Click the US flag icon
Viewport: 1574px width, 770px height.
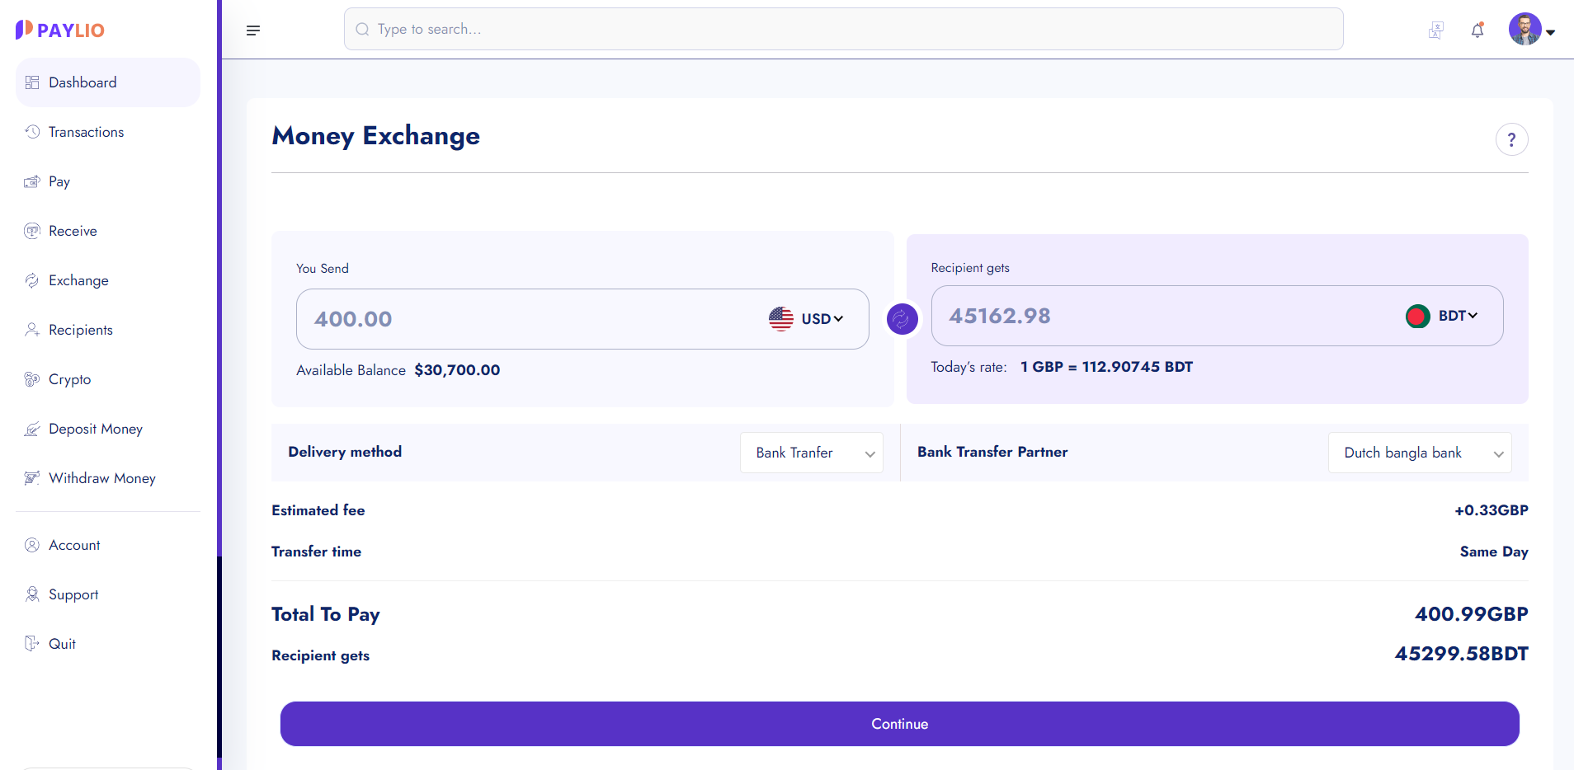781,319
